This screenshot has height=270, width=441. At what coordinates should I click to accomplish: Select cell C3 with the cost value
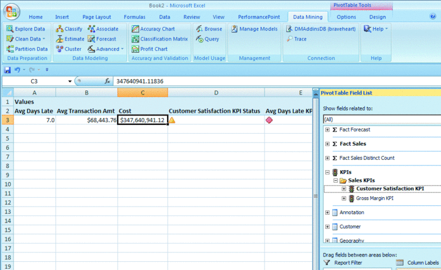(x=143, y=120)
